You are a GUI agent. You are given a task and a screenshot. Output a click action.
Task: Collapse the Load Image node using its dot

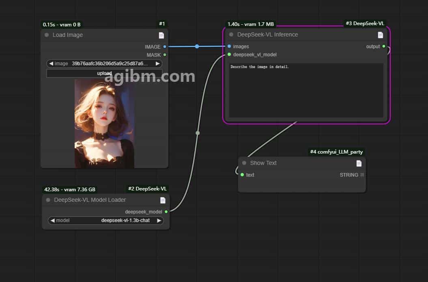point(47,35)
